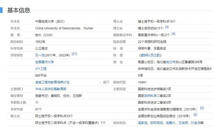This screenshot has height=133, width=216.
Task: Open the 卓越工程师教育培养计划 link
Action: point(52,82)
